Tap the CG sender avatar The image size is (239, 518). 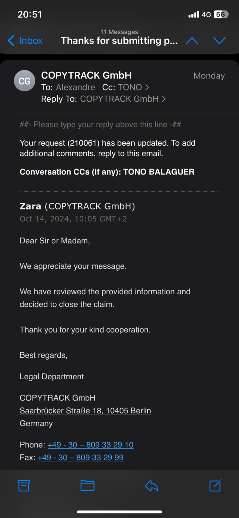pyautogui.click(x=24, y=80)
